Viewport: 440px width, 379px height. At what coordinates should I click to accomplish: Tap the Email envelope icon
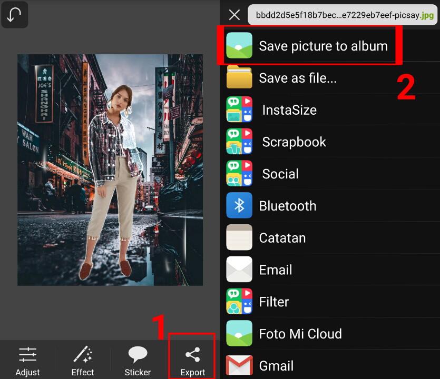click(239, 269)
